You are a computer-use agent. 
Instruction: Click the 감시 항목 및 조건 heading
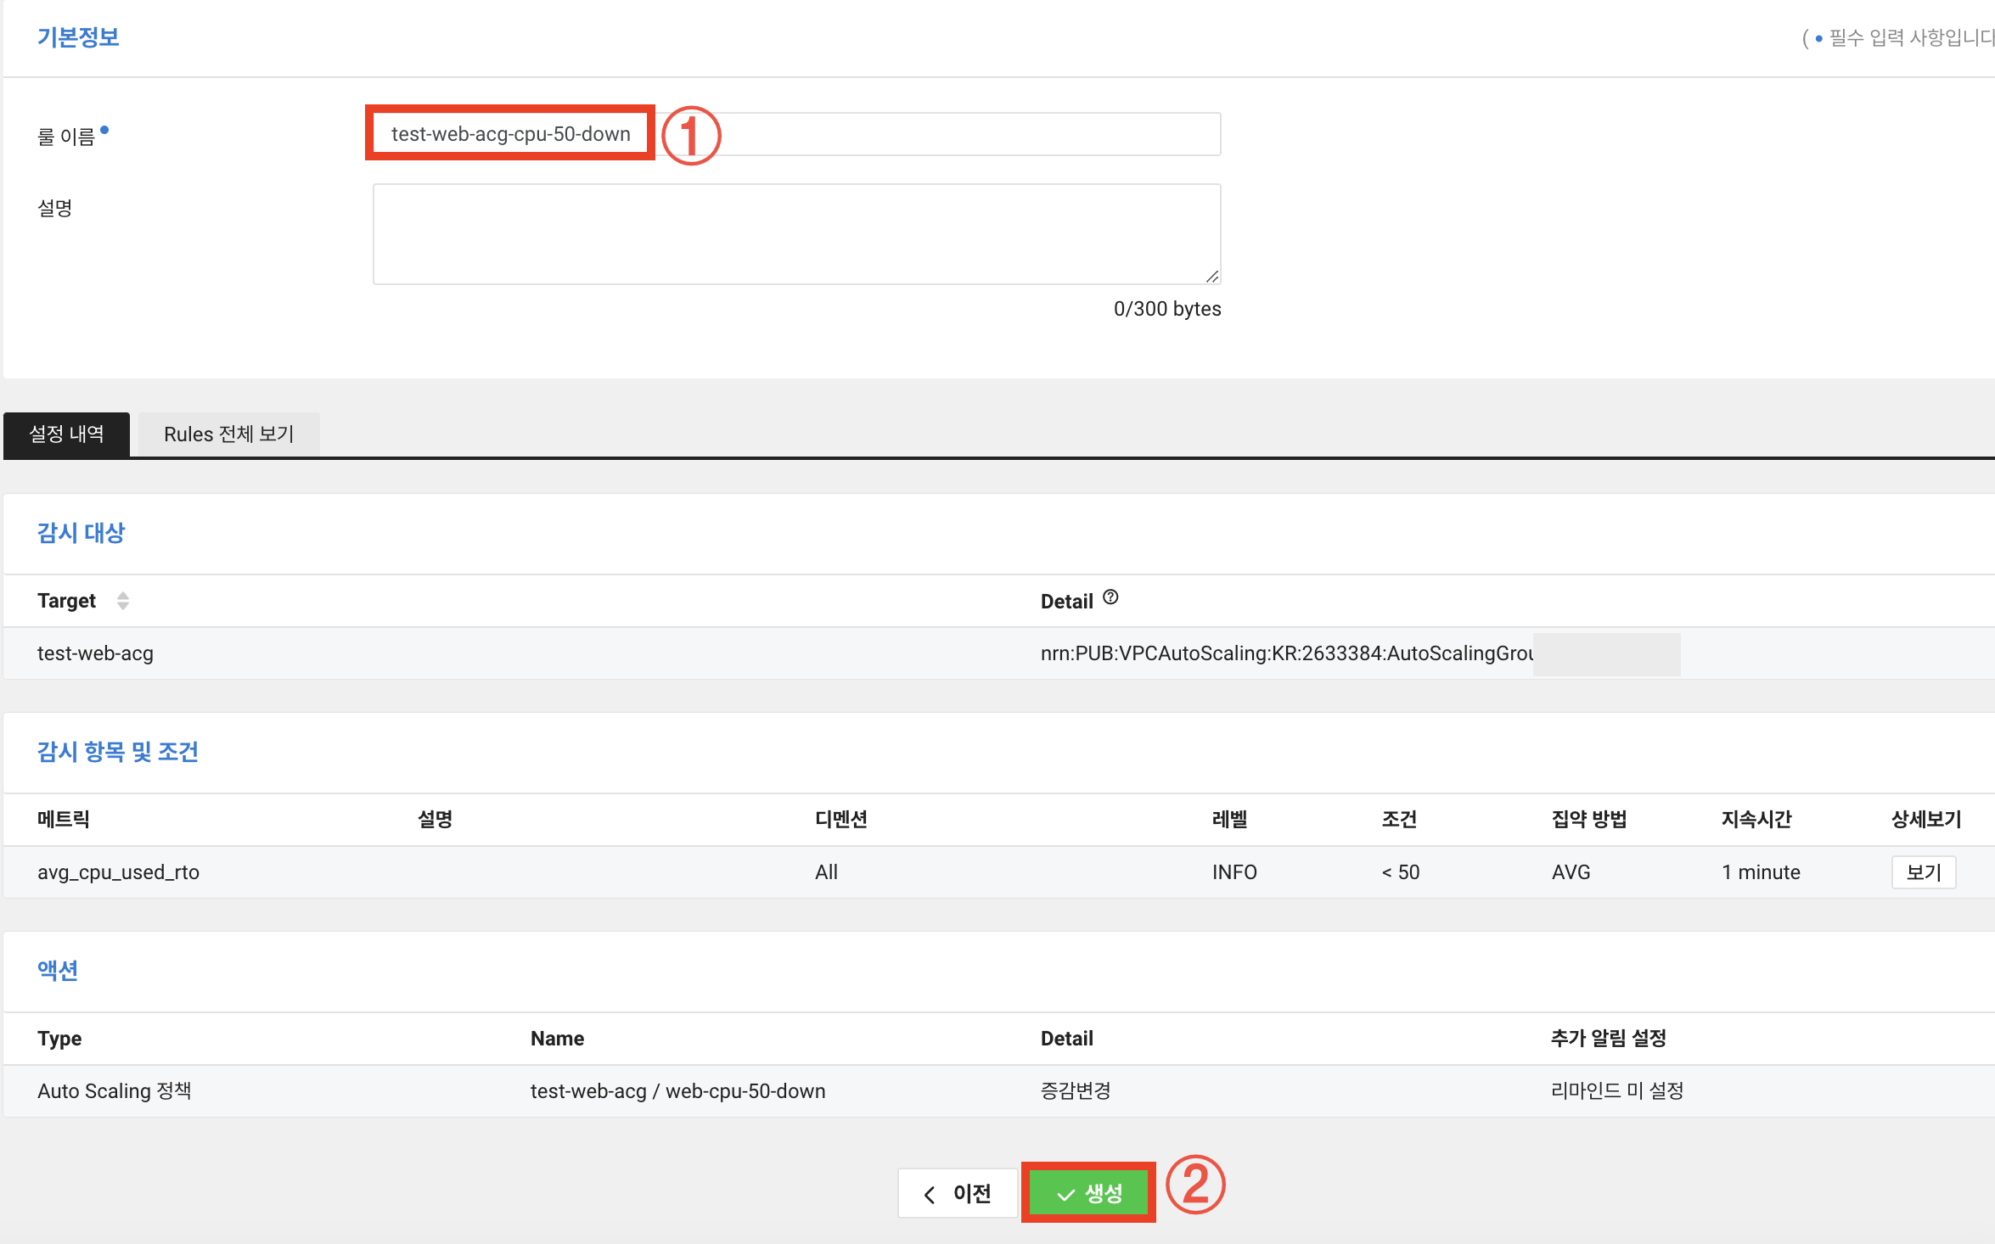[x=118, y=752]
